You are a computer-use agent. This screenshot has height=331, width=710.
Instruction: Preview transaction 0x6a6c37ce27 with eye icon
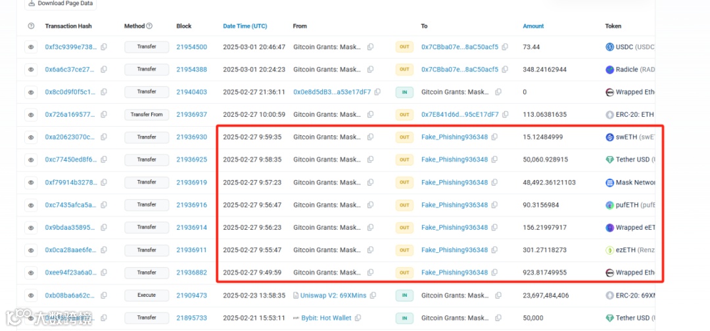tap(31, 70)
